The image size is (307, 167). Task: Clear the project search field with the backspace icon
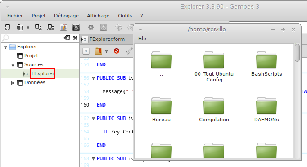(x=67, y=38)
